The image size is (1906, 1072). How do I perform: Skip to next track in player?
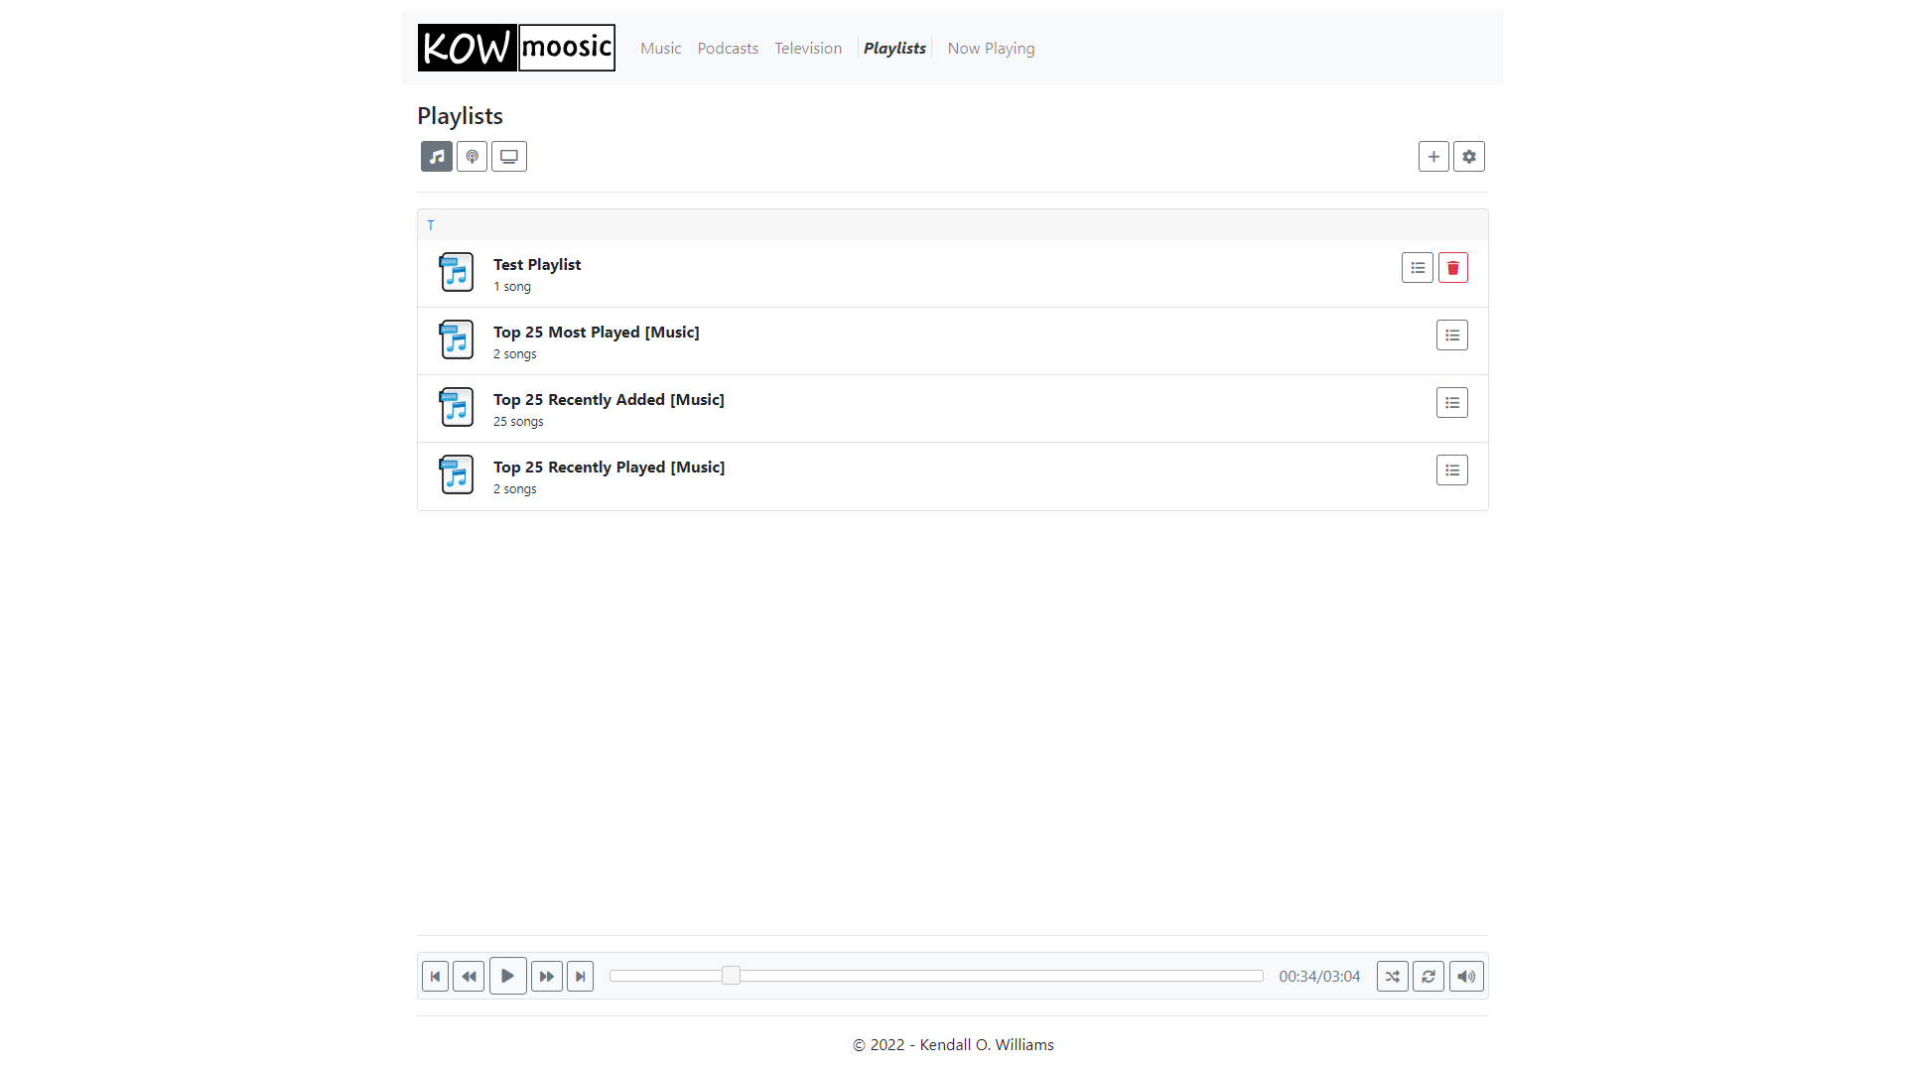click(x=581, y=977)
